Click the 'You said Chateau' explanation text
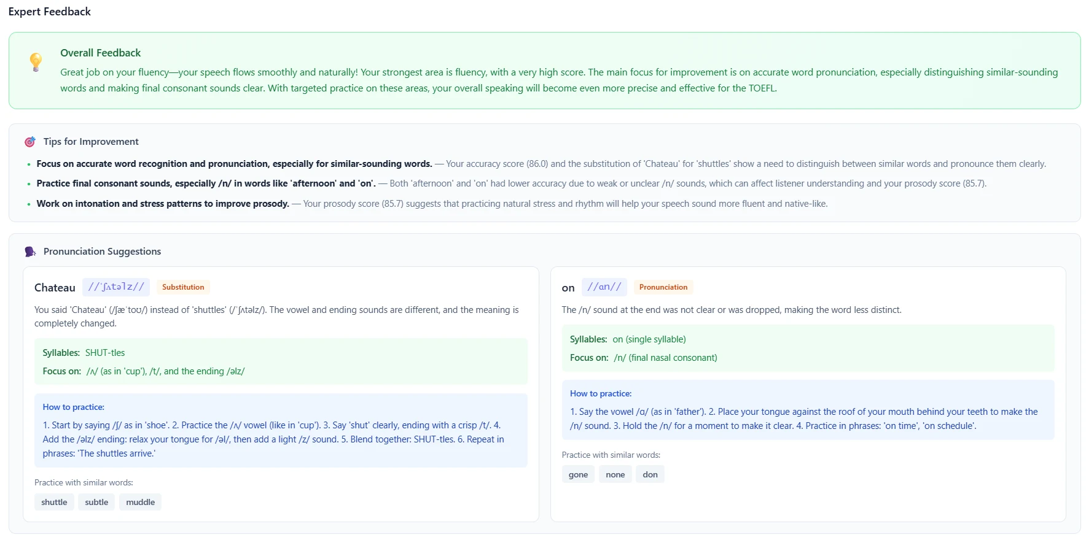1086x540 pixels. tap(276, 317)
